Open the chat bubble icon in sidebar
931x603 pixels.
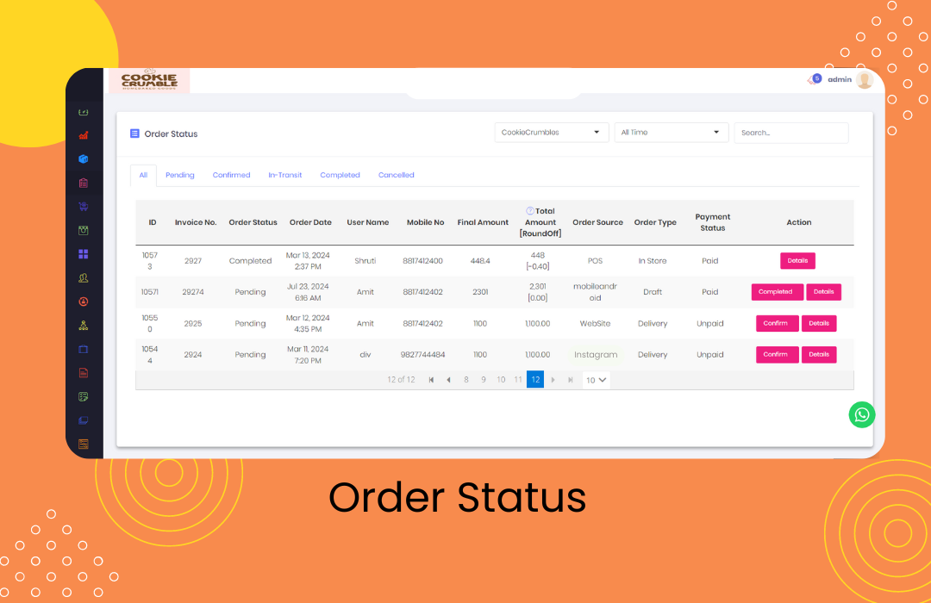[x=84, y=420]
